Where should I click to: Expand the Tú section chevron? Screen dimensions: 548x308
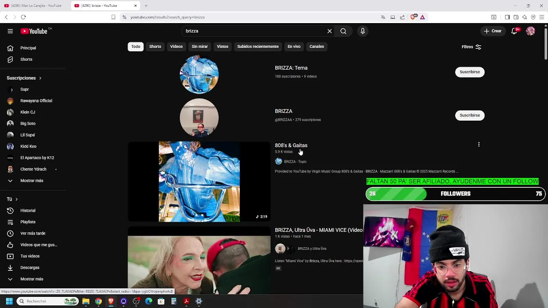(16, 199)
